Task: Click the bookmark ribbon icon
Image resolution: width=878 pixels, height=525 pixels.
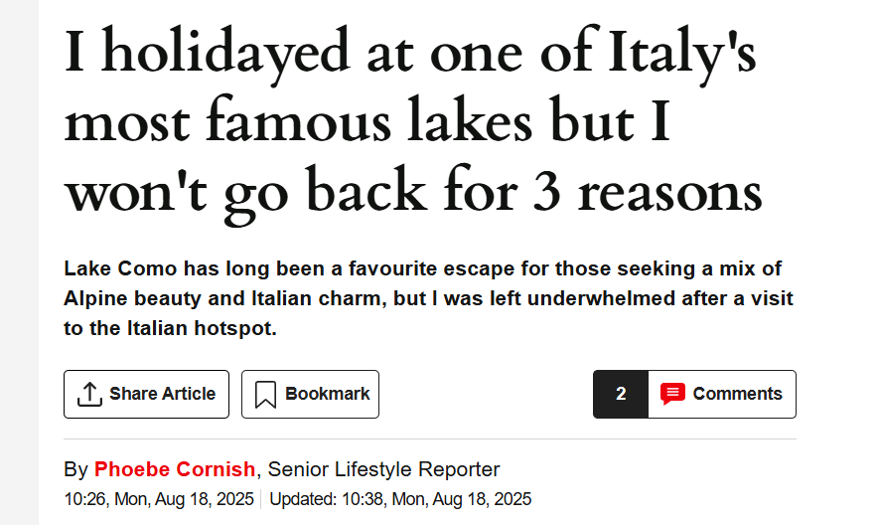Action: pos(265,395)
